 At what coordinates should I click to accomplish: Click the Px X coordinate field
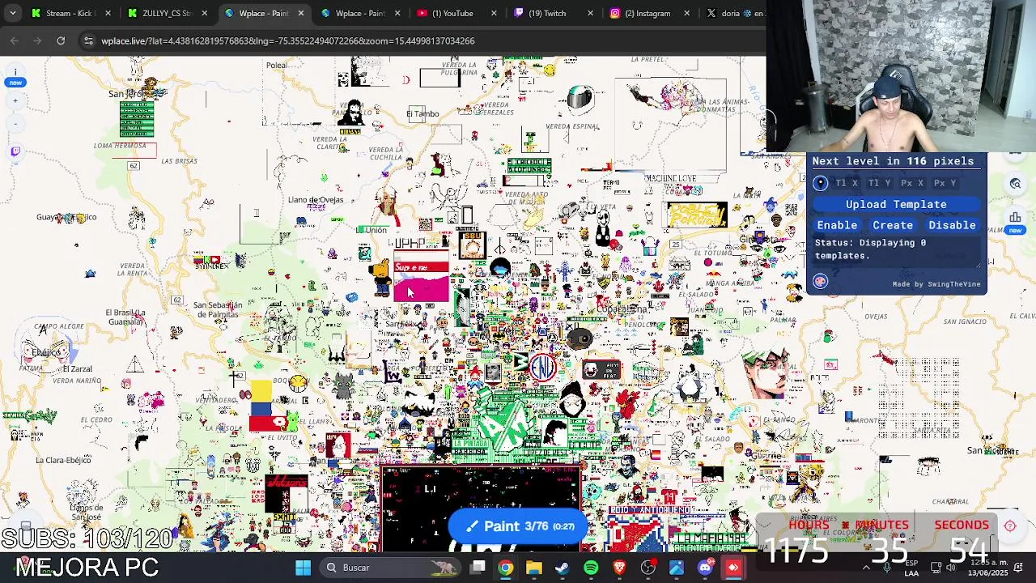tap(913, 183)
